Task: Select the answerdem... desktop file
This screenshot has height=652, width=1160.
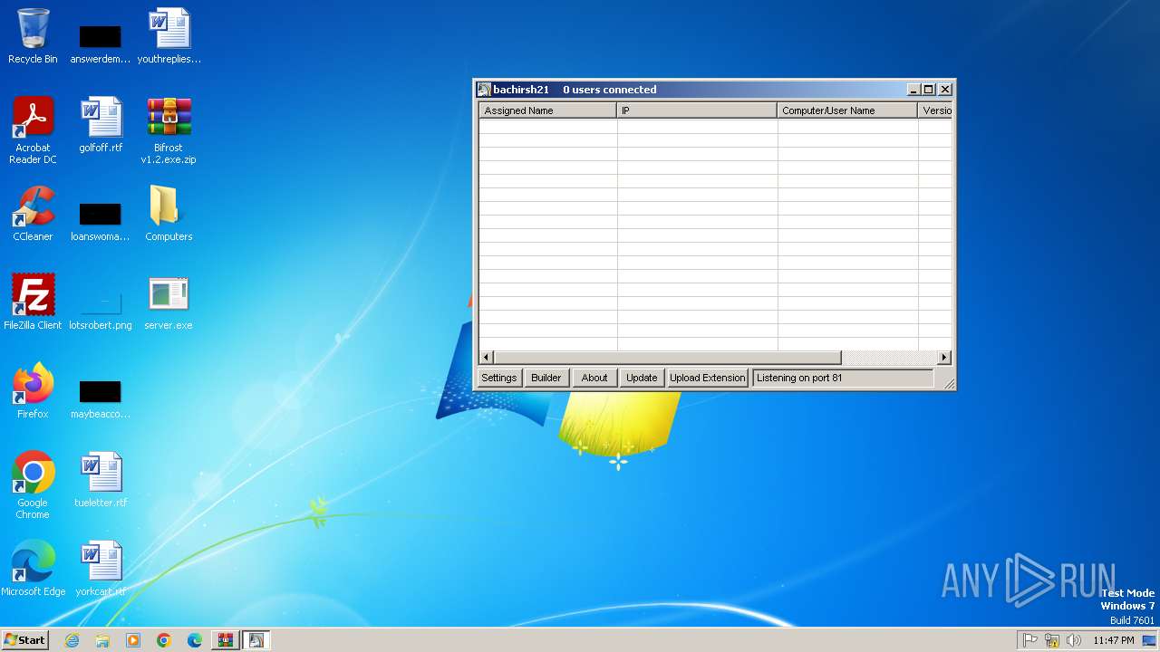Action: [x=101, y=45]
